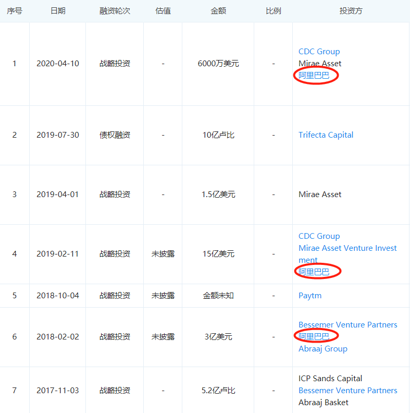Select the 投资方 column header

click(x=351, y=11)
